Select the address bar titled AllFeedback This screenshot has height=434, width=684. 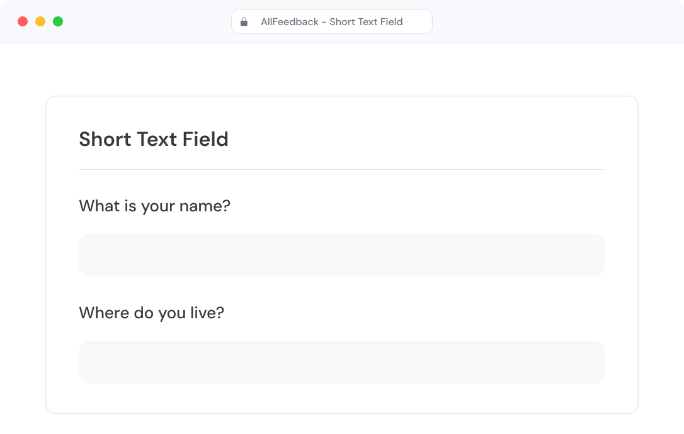coord(331,21)
